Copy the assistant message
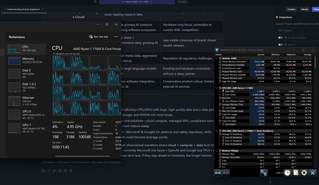Screen dimensions: 319x185 (x=60, y=171)
